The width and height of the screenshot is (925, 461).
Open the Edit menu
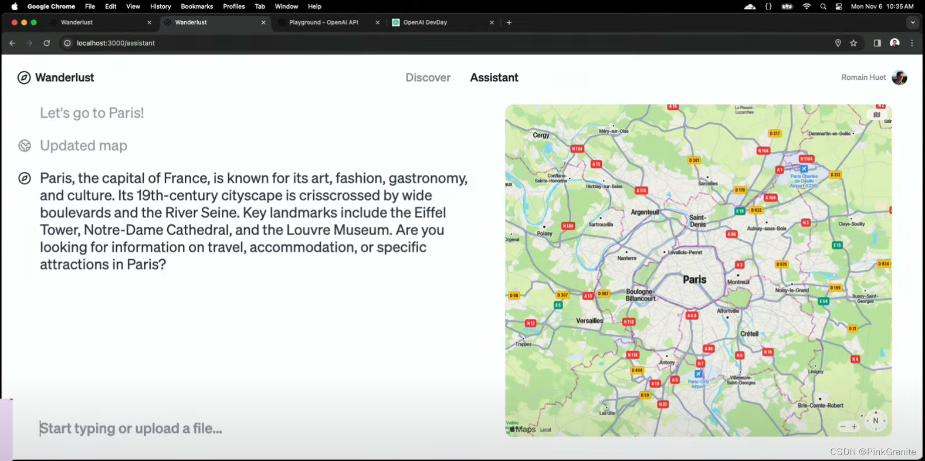(x=110, y=6)
